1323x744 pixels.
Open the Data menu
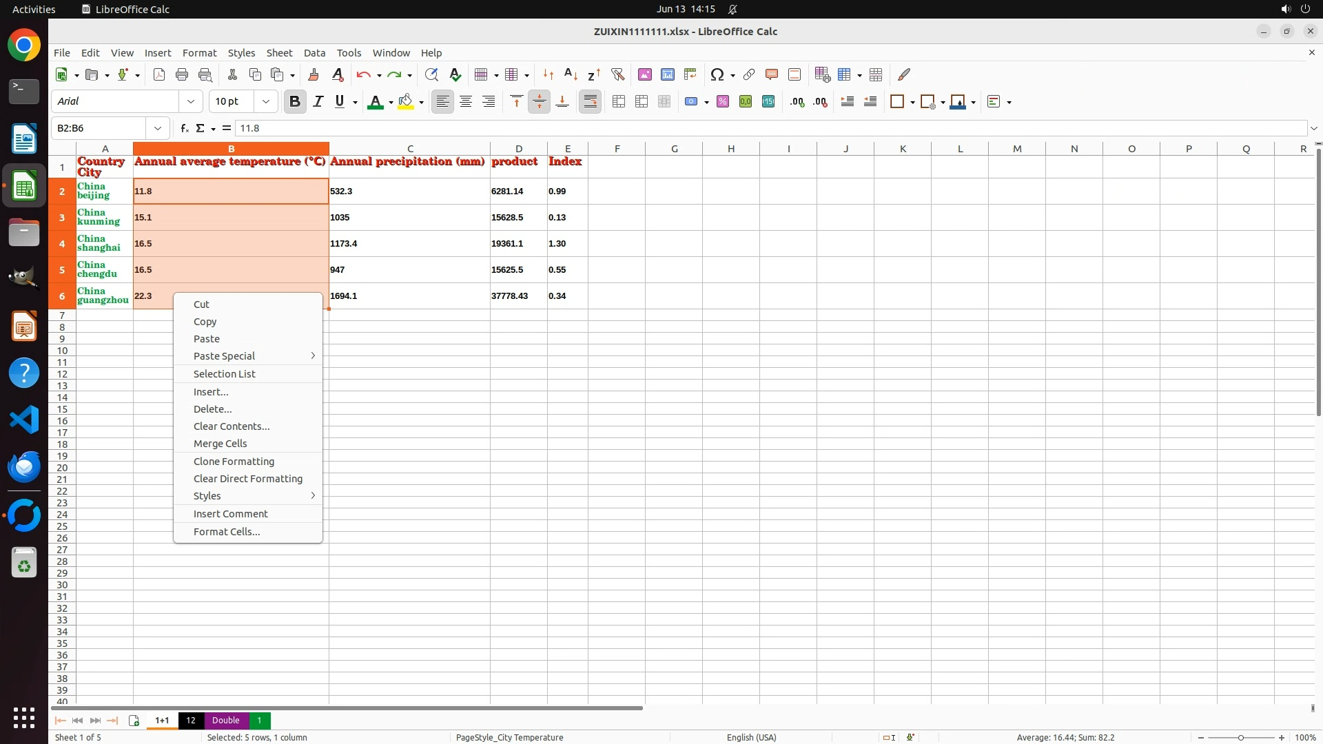(x=314, y=52)
